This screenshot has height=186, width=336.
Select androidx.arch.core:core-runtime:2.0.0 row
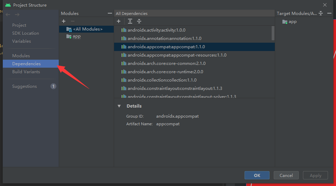(194, 72)
